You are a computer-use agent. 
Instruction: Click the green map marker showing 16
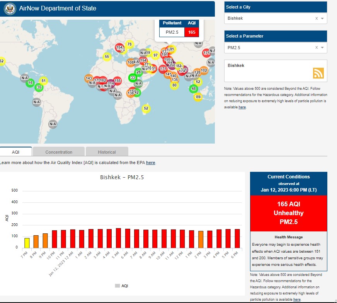(30, 83)
